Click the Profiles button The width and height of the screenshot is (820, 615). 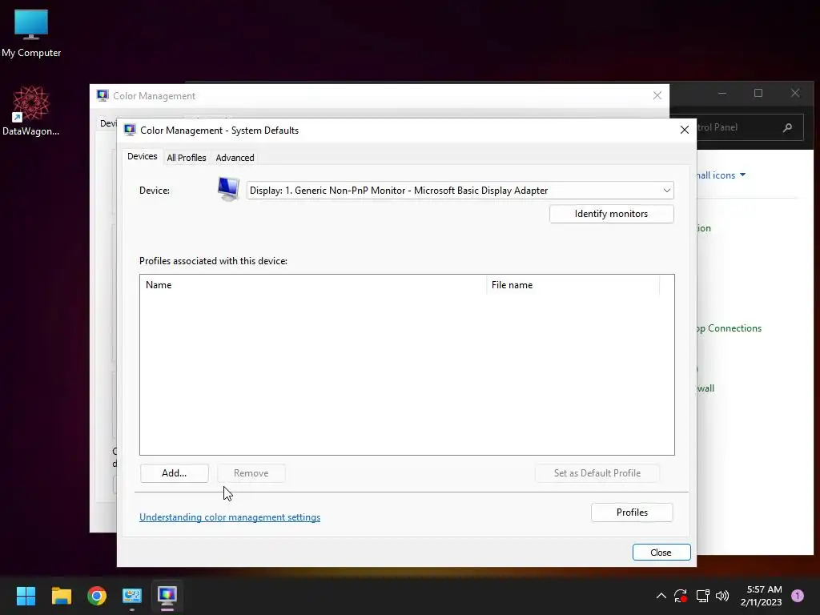click(x=632, y=512)
